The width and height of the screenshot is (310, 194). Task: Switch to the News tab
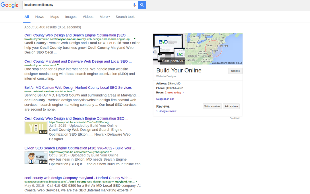[x=40, y=17]
